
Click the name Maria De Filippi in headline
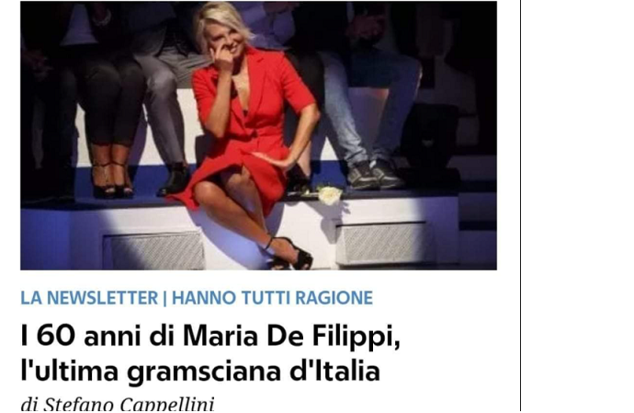(291, 337)
